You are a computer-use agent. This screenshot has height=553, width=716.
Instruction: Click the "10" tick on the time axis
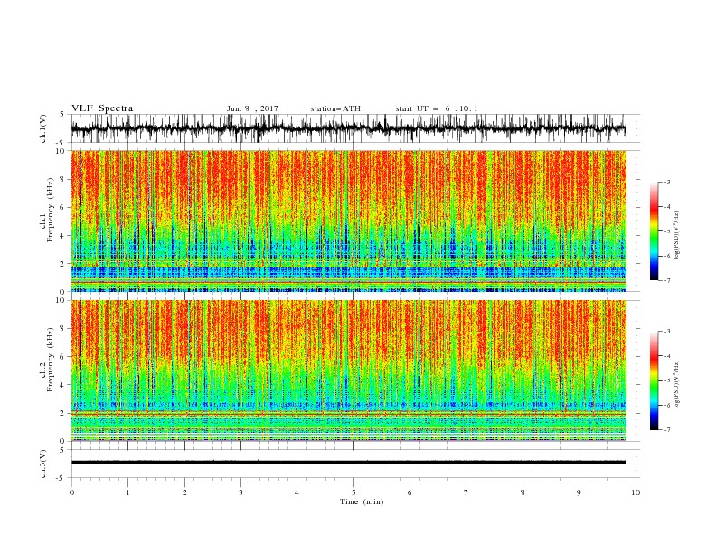636,492
